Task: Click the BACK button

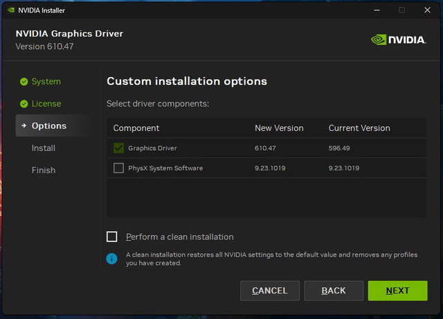Action: point(334,291)
